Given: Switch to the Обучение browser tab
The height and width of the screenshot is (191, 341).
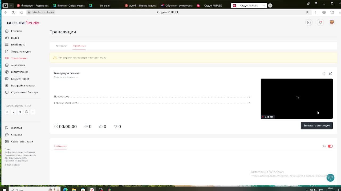Looking at the screenshot, I should (x=177, y=6).
